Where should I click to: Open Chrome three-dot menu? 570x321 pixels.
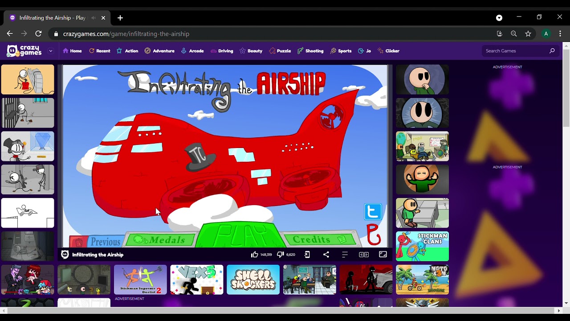(560, 34)
